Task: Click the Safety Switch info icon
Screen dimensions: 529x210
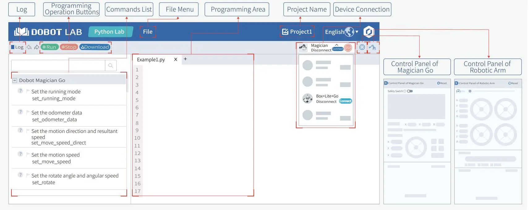Action: 405,91
